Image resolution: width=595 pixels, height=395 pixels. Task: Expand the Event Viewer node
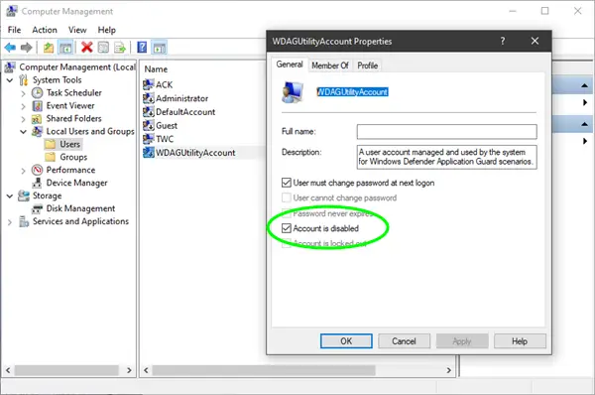point(23,106)
